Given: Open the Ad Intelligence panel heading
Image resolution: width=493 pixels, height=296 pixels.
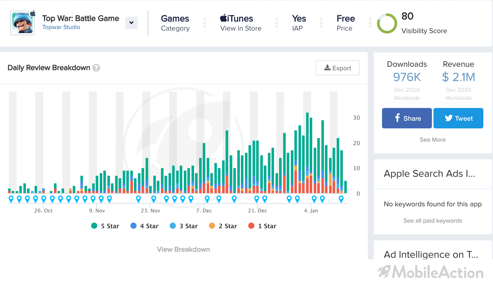Looking at the screenshot, I should tap(431, 255).
